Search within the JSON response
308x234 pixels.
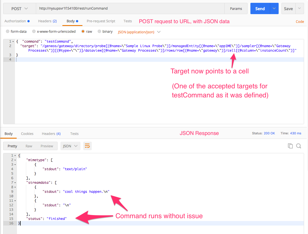298,146
